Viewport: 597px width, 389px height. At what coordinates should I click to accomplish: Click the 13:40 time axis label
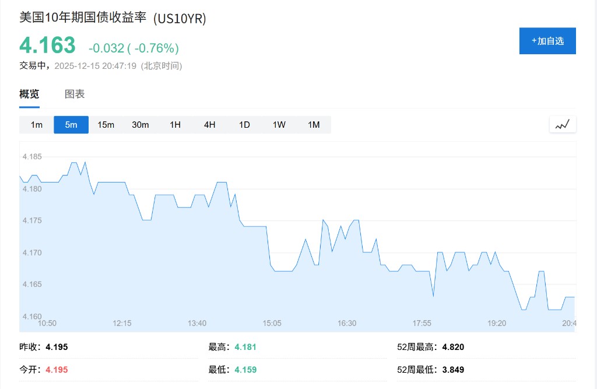pos(197,323)
